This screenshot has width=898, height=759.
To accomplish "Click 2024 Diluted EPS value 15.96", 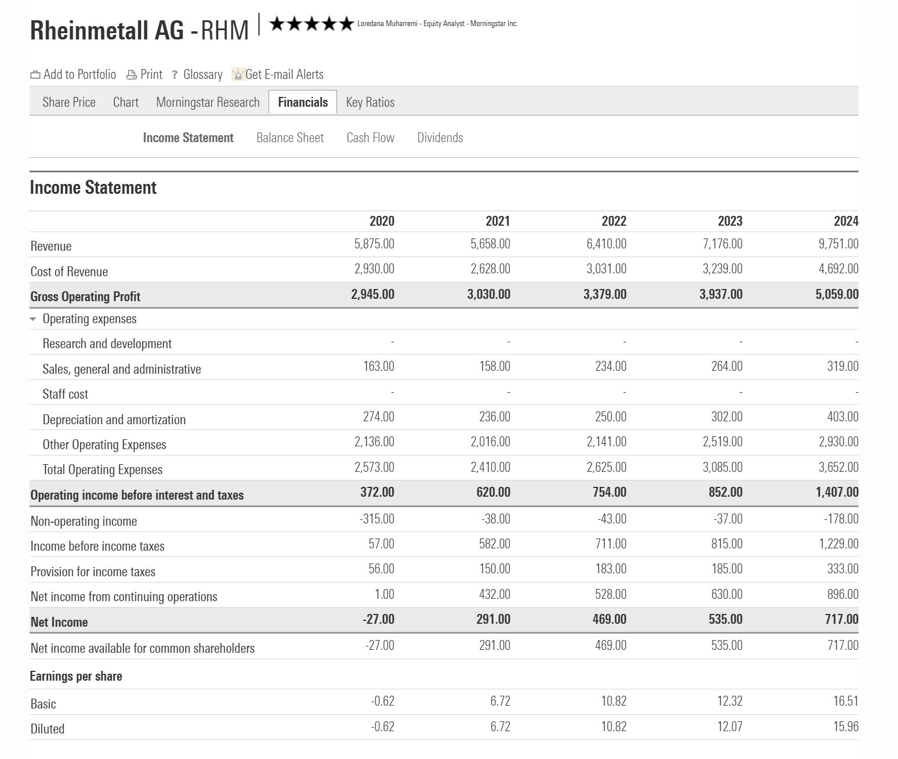I will [x=846, y=727].
